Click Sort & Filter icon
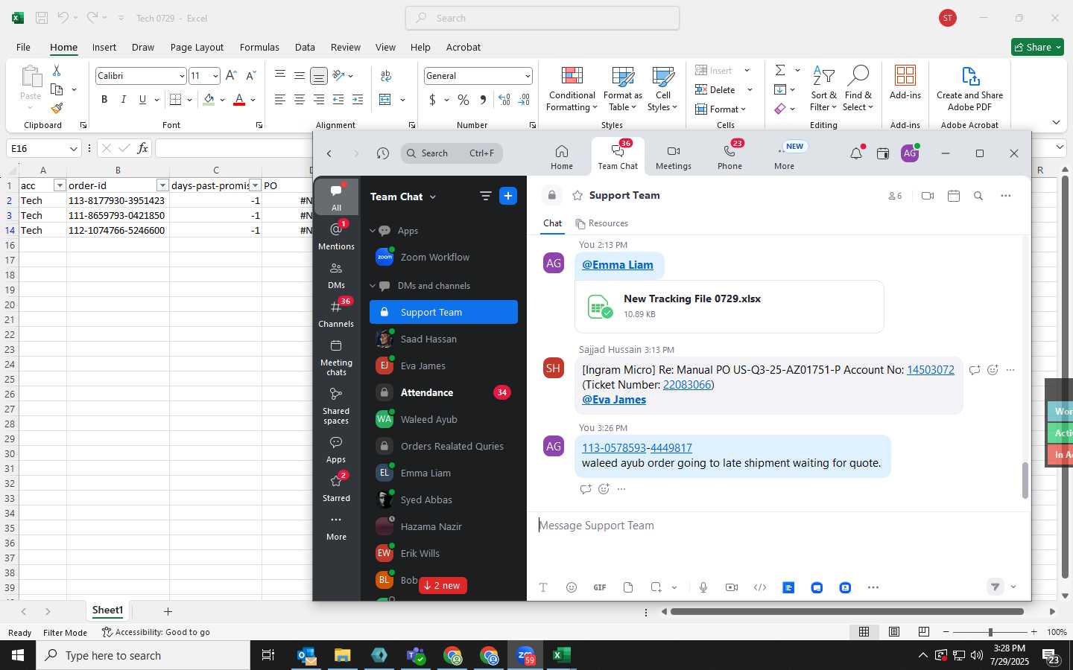This screenshot has width=1073, height=670. click(x=823, y=89)
